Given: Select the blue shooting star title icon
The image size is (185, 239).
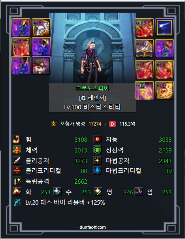Looking at the screenshot, I should [x=164, y=28].
